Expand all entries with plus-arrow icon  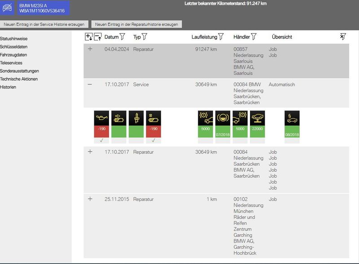point(88,37)
